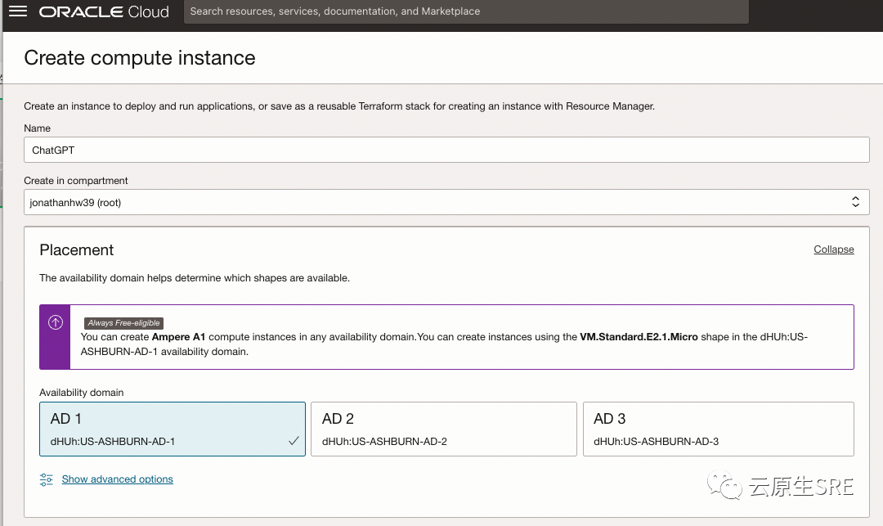Open the Create in compartment dropdown

pos(446,202)
